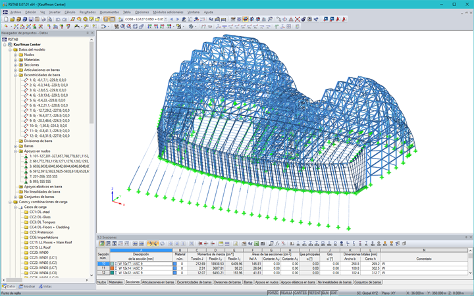Collapse the Casos de carga node

click(x=15, y=207)
